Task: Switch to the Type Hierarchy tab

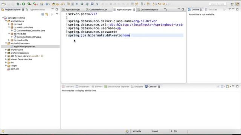Action: click(37, 9)
